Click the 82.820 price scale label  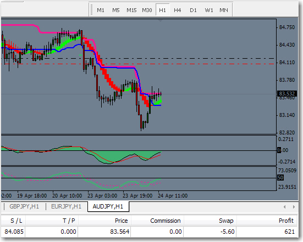pos(287,133)
